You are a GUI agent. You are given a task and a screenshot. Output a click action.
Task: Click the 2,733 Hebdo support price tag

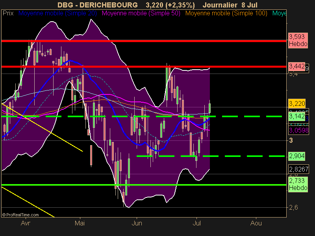tap(298, 184)
